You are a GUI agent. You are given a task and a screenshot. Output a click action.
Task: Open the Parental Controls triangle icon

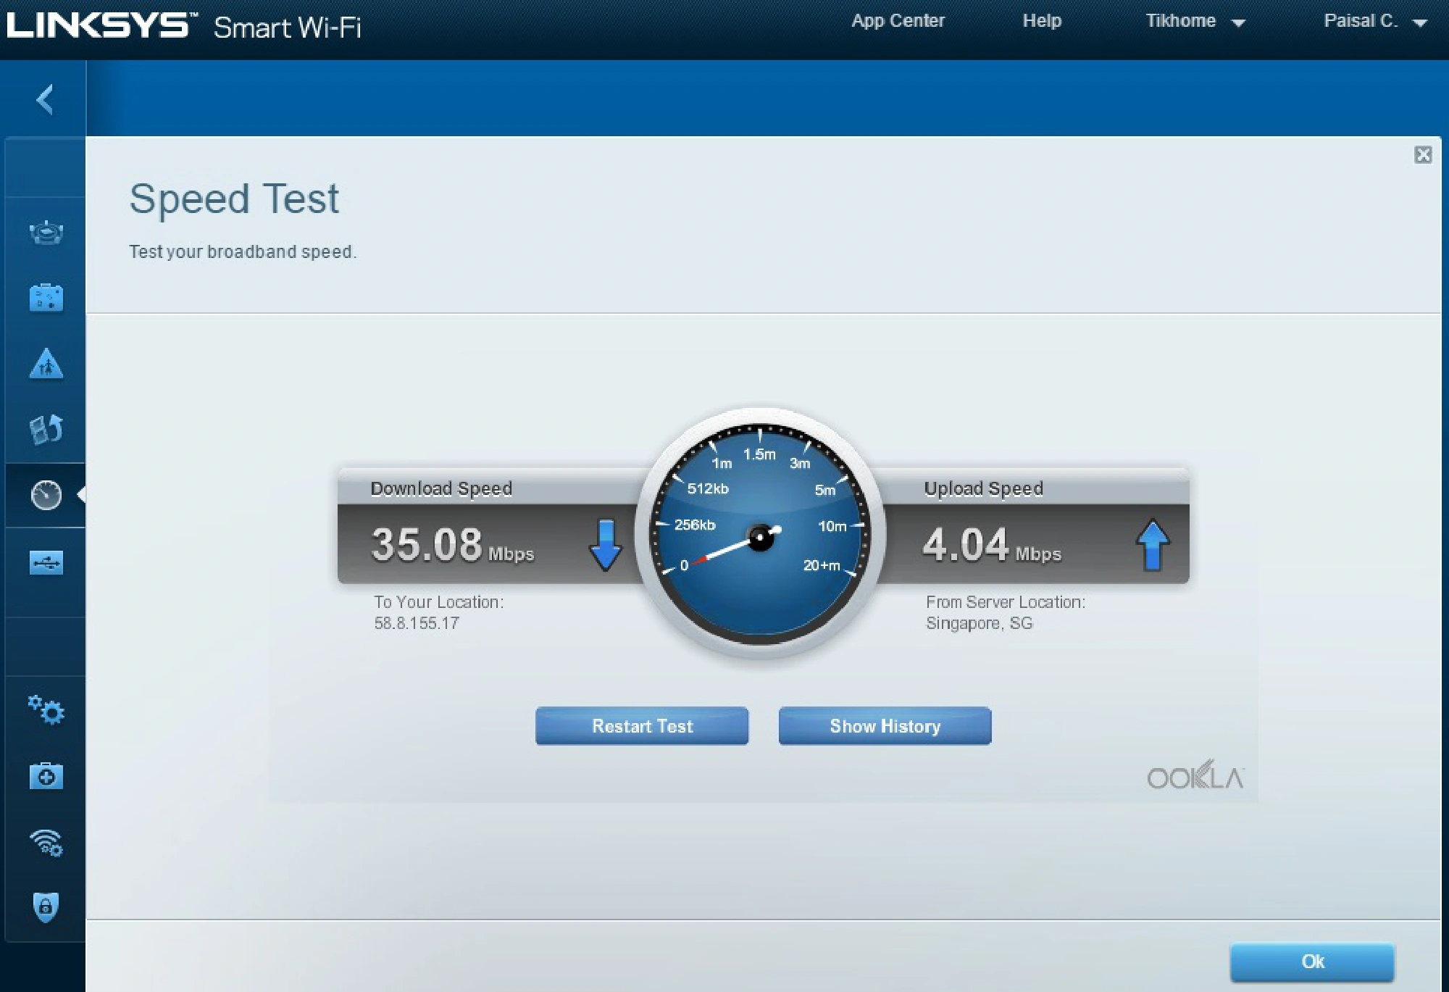pos(46,364)
